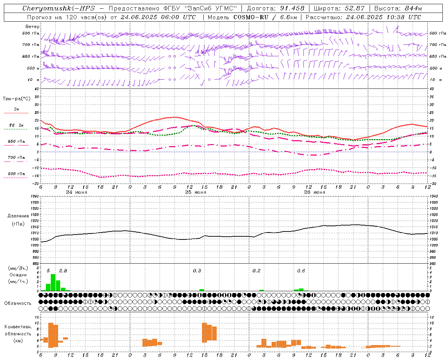Click the (мм/1ч.) precipitation unit label

click(18, 281)
